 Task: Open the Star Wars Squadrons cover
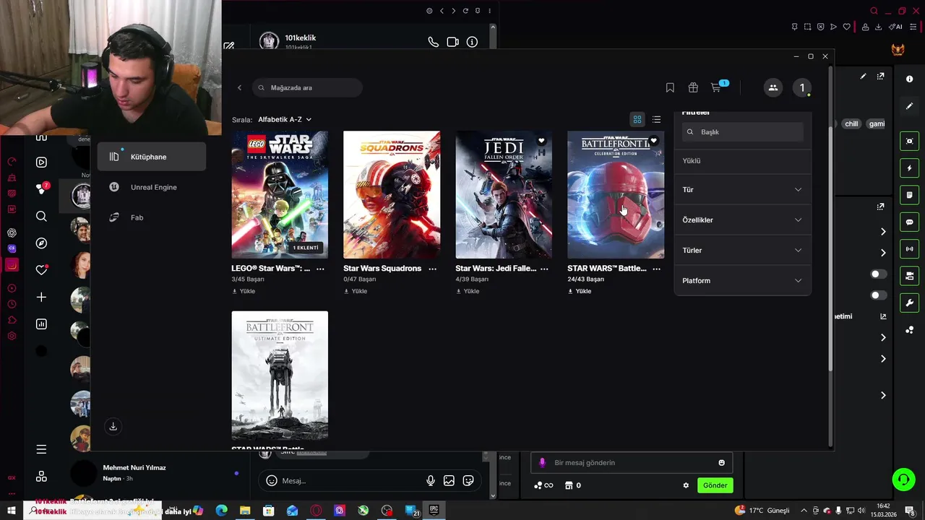pos(392,194)
